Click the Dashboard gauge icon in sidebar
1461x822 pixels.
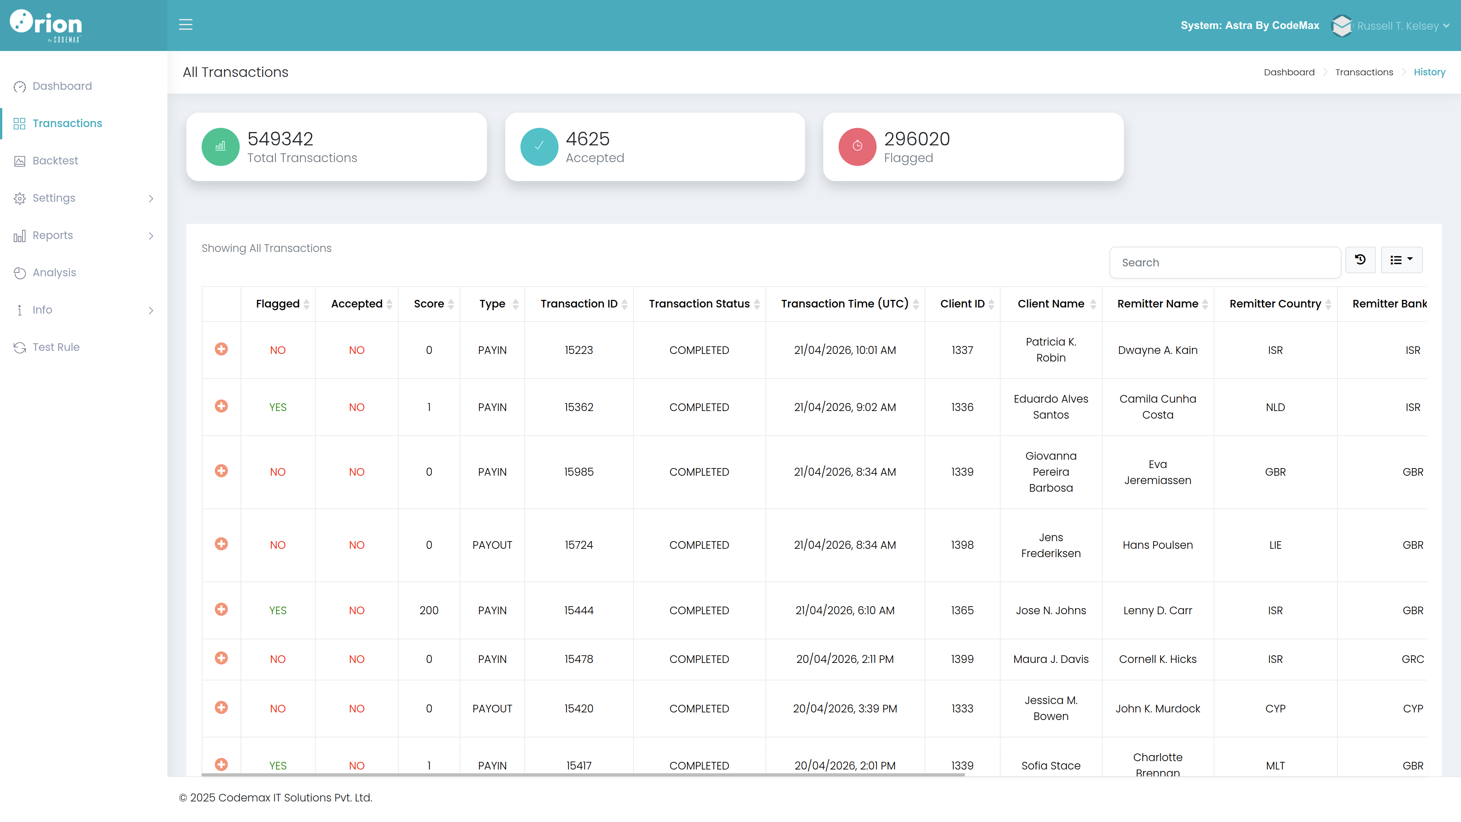(20, 86)
